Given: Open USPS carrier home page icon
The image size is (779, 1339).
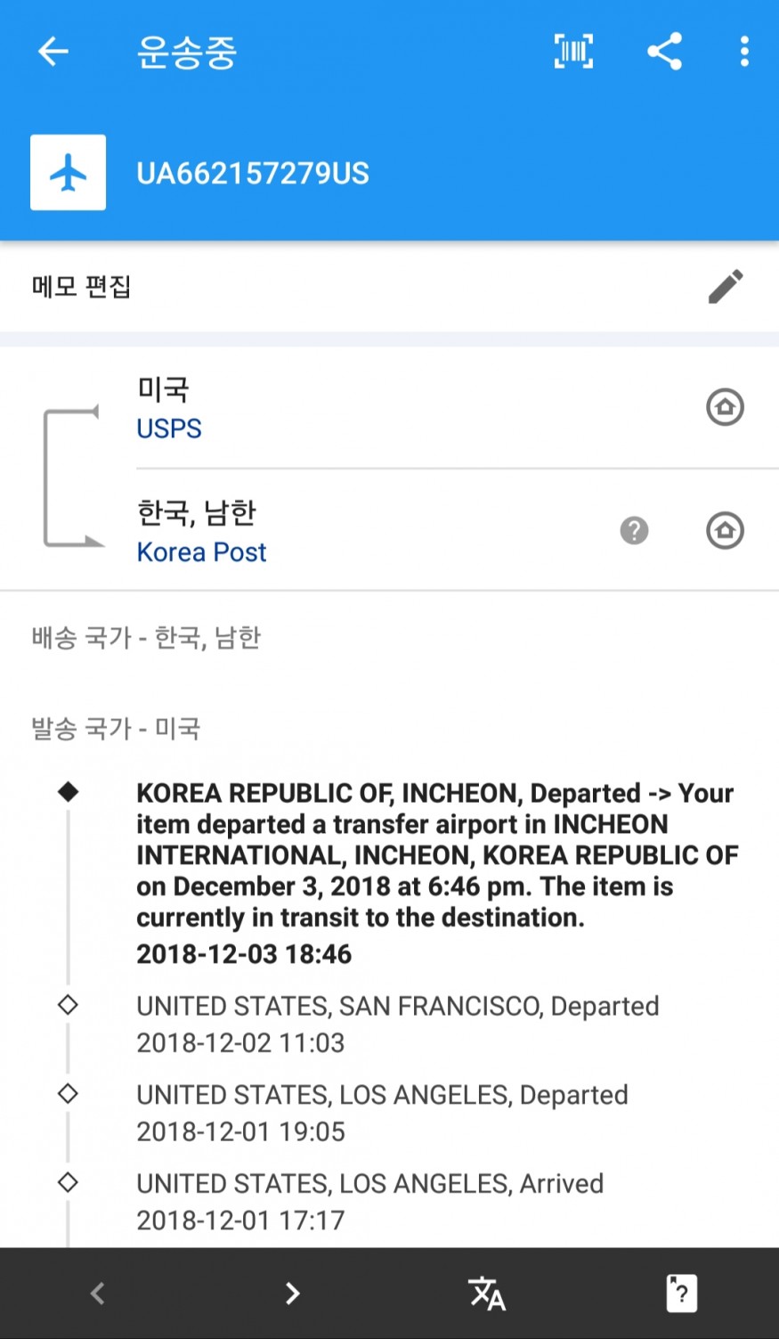Looking at the screenshot, I should click(x=725, y=407).
